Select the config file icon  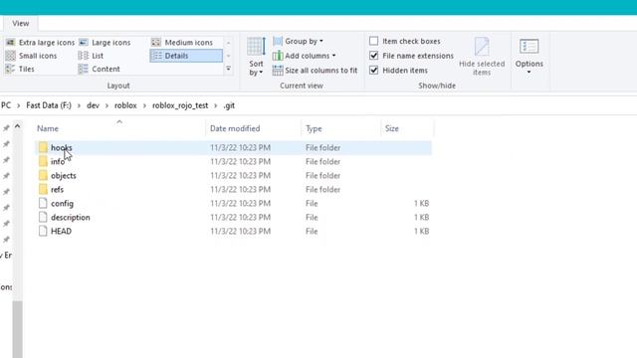point(43,203)
